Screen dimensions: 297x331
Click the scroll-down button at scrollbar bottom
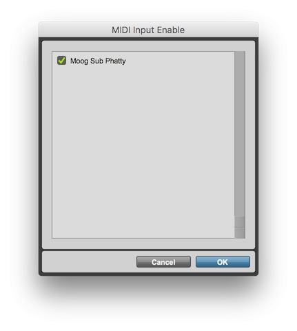240,233
